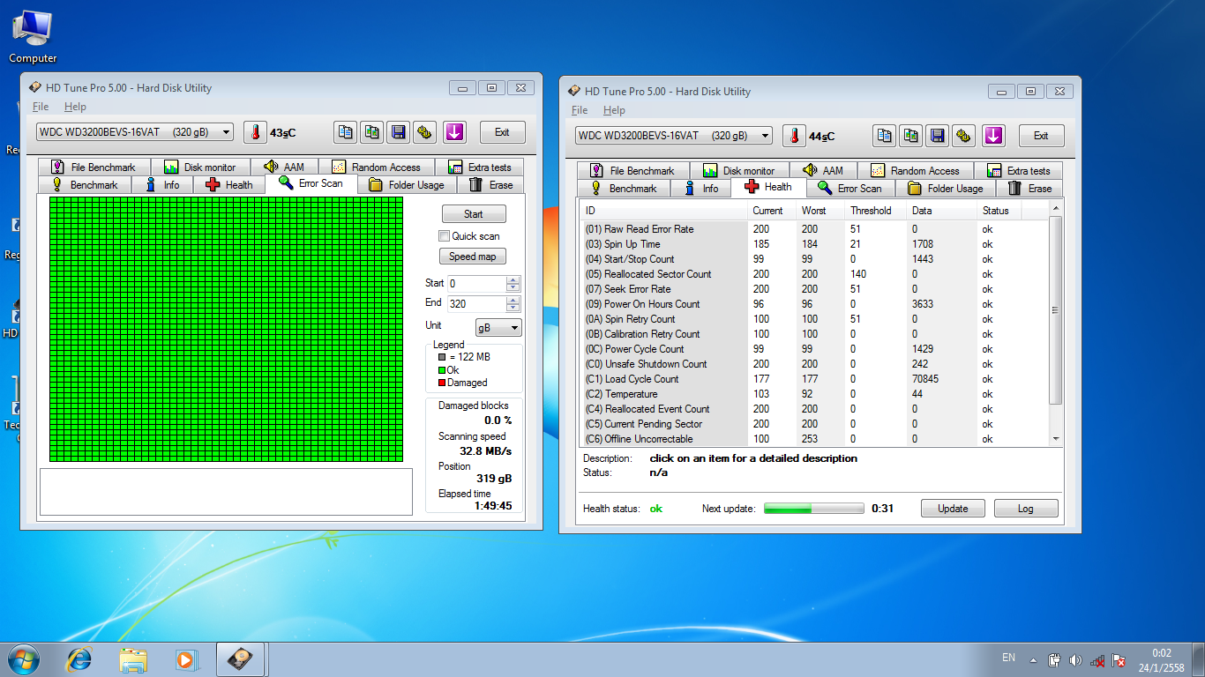This screenshot has width=1205, height=677.
Task: Click scroll-down arrow of SMART attribute list
Action: (x=1056, y=438)
